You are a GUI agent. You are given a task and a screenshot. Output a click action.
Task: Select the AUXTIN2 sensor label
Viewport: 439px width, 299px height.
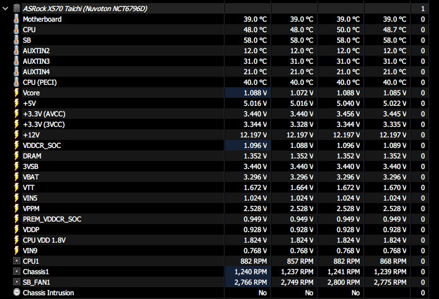[x=36, y=51]
